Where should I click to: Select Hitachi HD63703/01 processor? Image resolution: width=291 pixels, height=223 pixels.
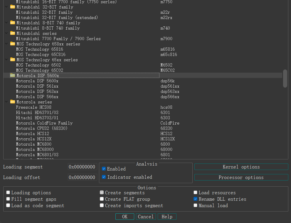pos(143,118)
